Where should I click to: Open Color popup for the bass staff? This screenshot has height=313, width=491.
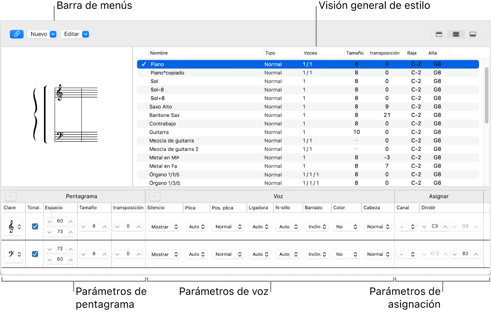(x=346, y=255)
